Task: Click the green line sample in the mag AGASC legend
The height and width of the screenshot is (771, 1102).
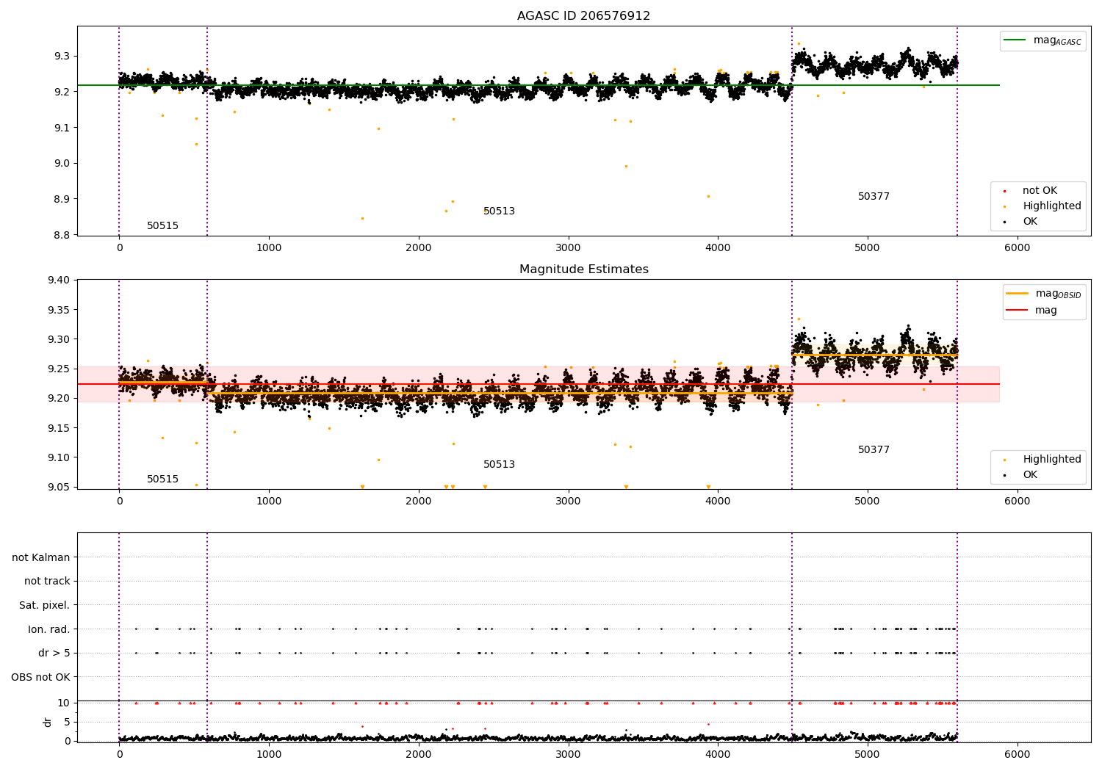Action: click(1015, 40)
